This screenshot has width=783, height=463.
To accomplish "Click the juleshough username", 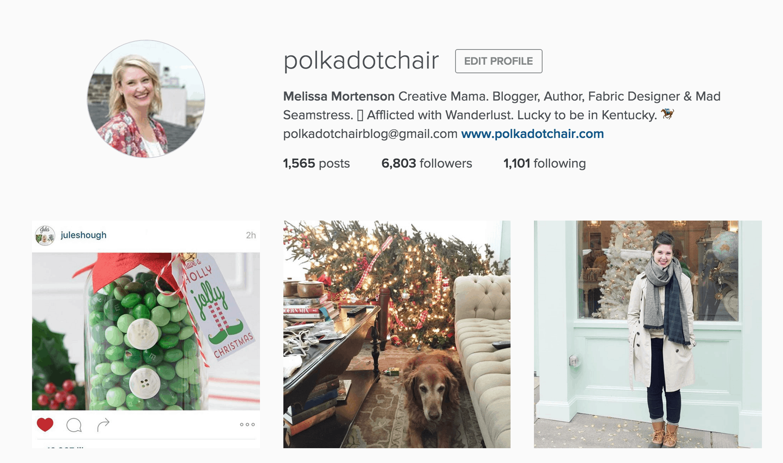I will [84, 235].
